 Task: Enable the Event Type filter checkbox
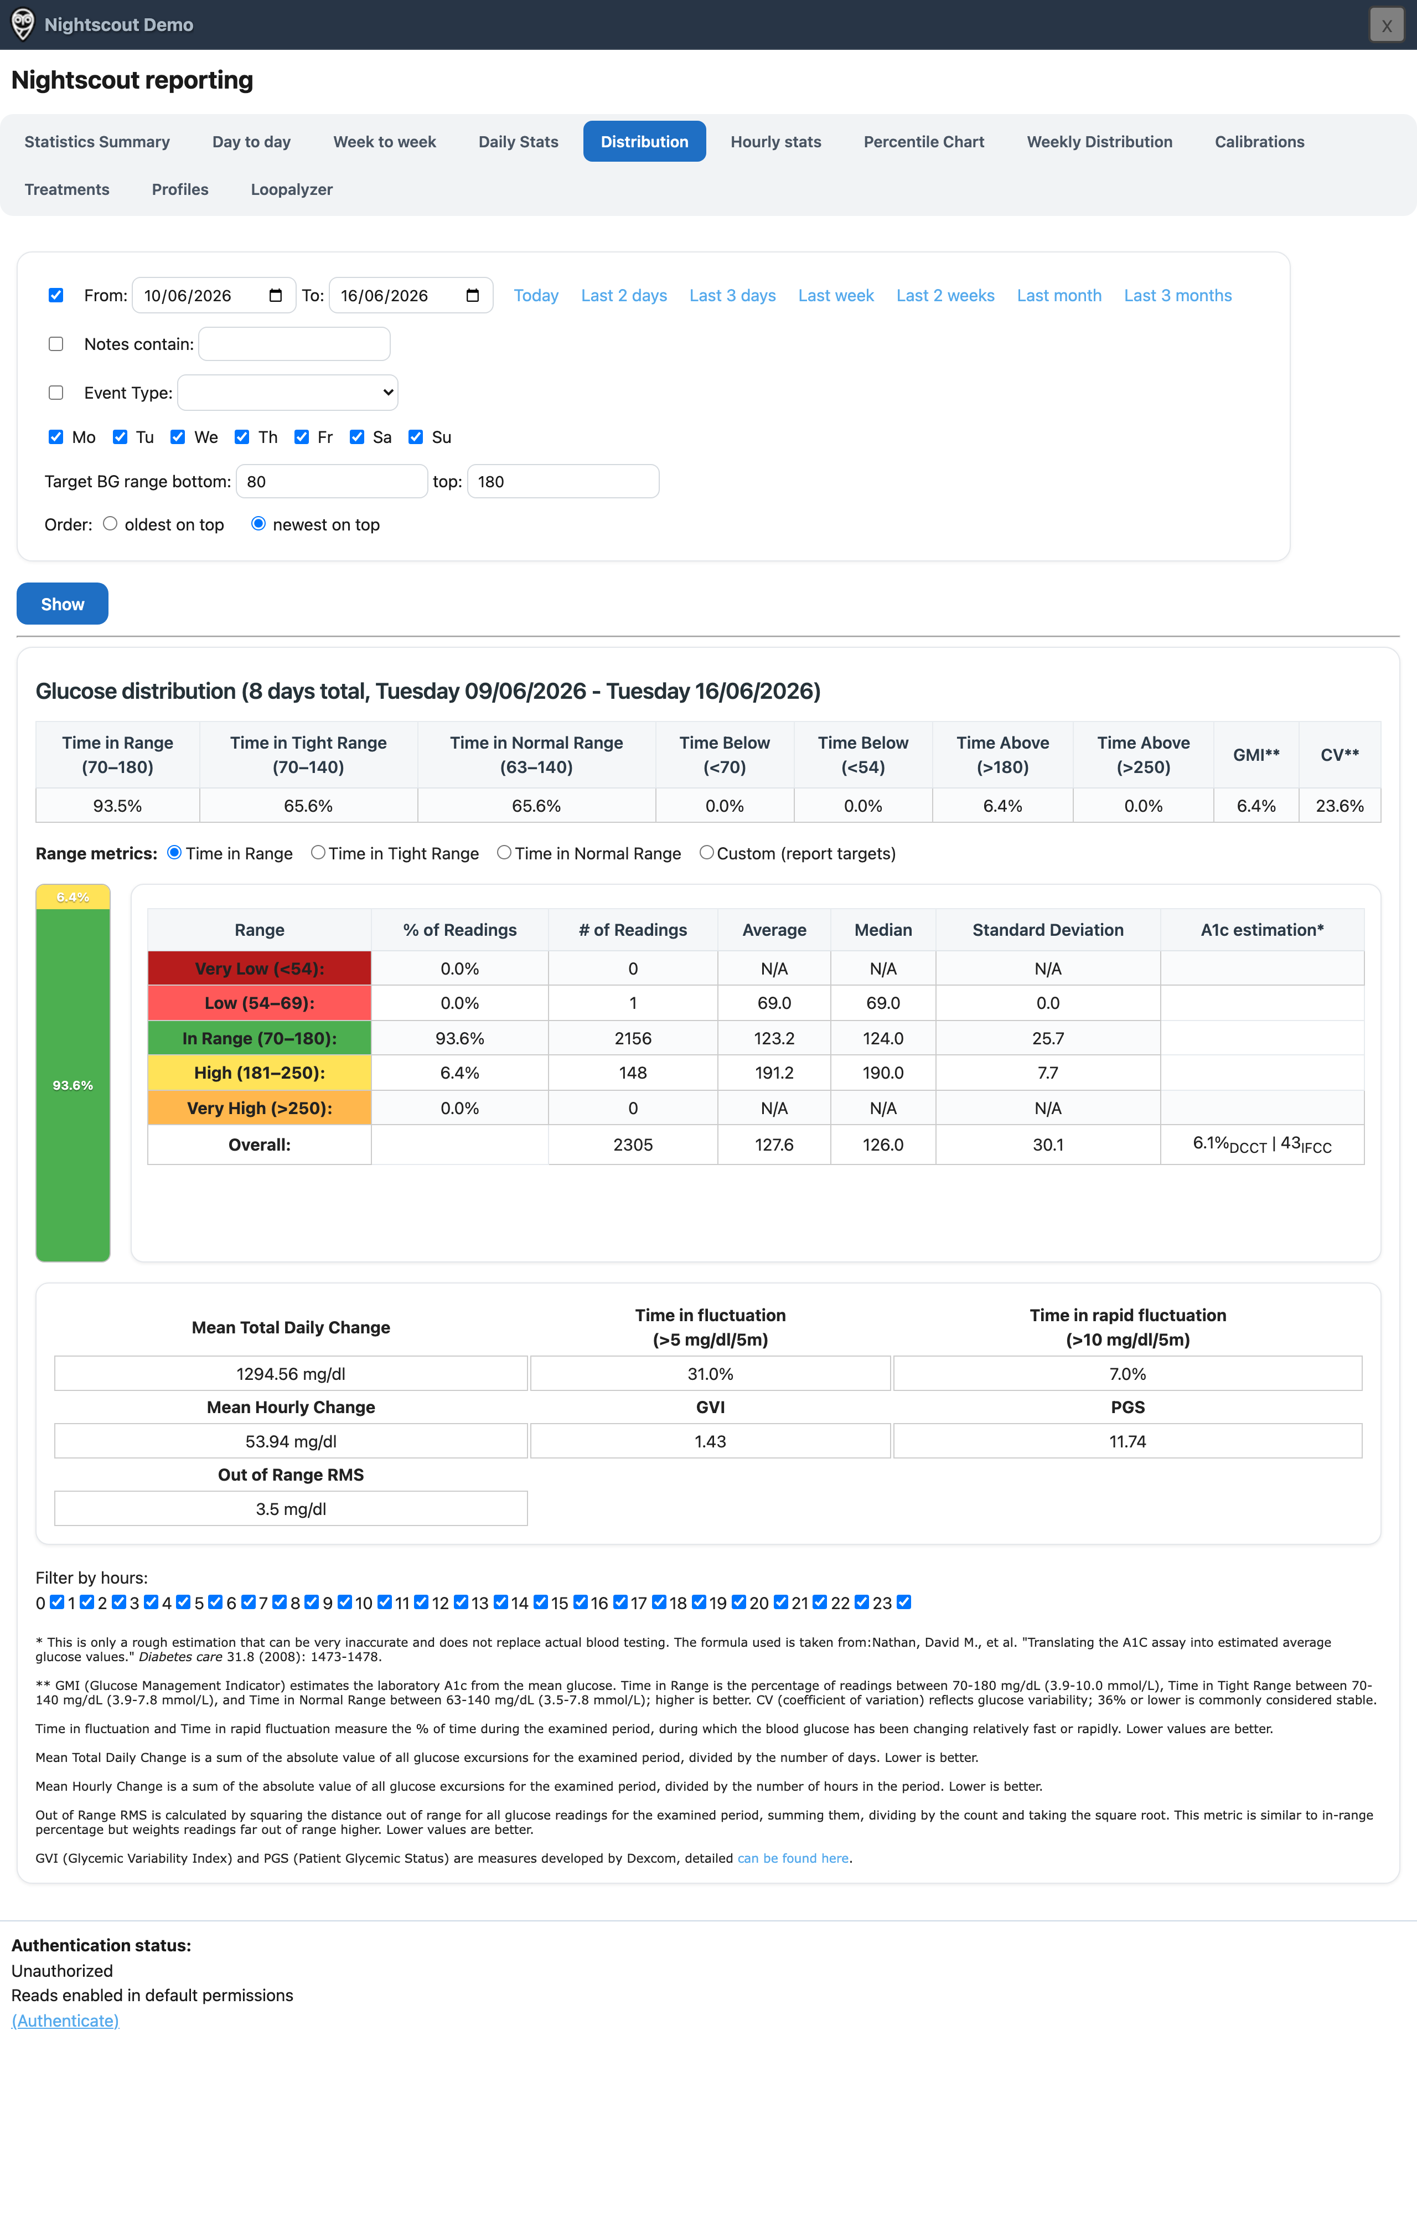(x=56, y=393)
